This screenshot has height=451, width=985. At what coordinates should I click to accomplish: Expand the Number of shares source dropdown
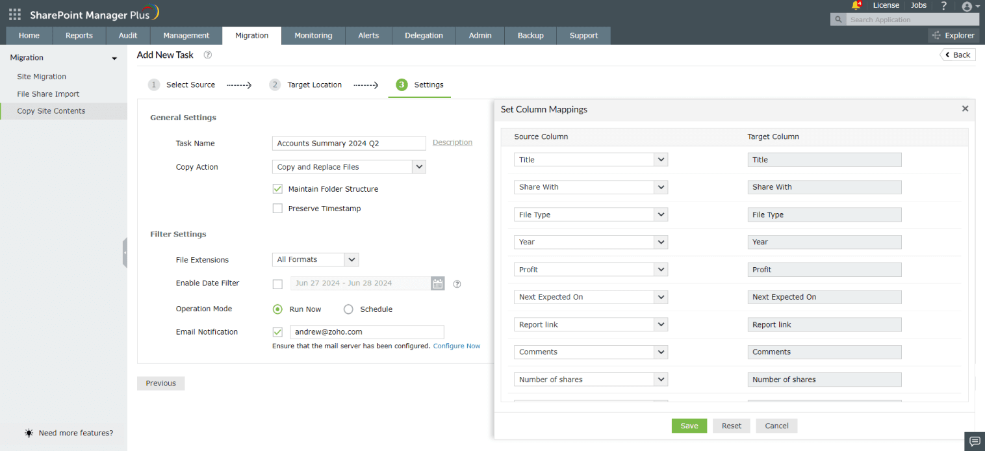661,380
